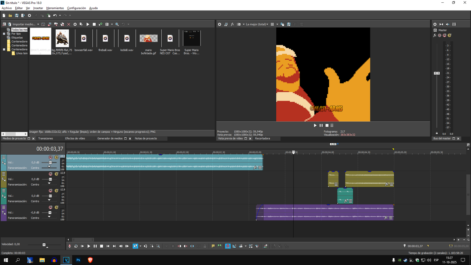
Task: Stop playback in timeline transport bar
Action: (101, 246)
